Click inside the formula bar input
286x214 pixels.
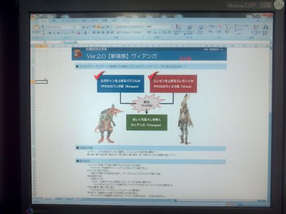click(173, 42)
